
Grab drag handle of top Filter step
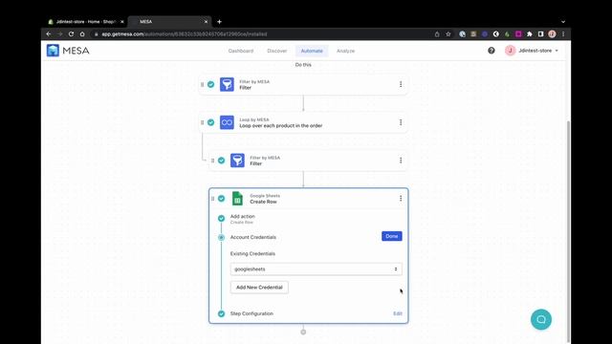tap(202, 84)
